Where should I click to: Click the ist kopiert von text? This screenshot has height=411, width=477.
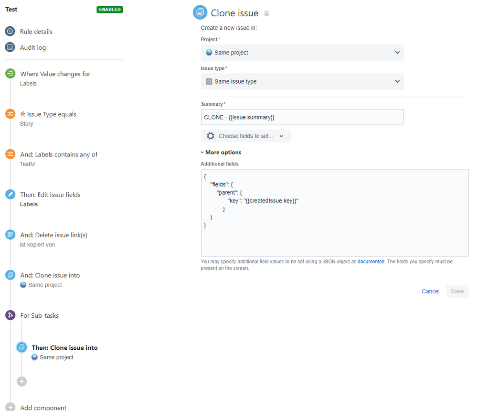(37, 244)
